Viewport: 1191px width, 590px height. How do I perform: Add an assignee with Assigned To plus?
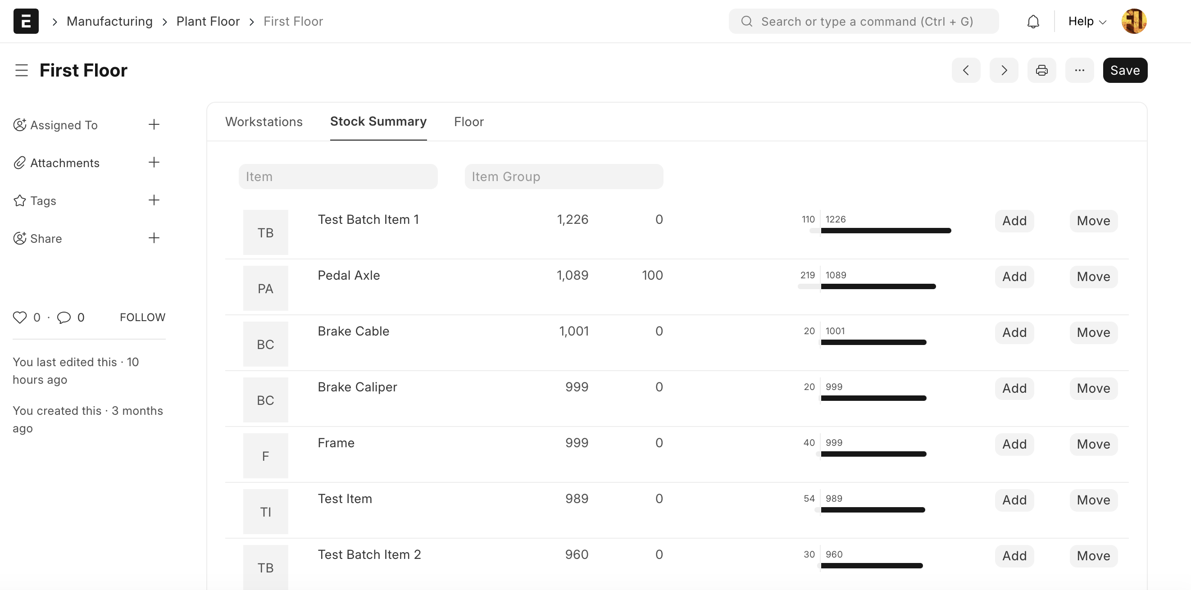154,124
